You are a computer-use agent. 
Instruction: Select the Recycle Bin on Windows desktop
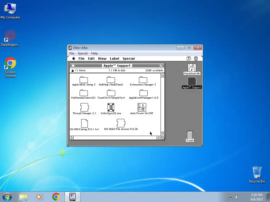[x=257, y=175]
